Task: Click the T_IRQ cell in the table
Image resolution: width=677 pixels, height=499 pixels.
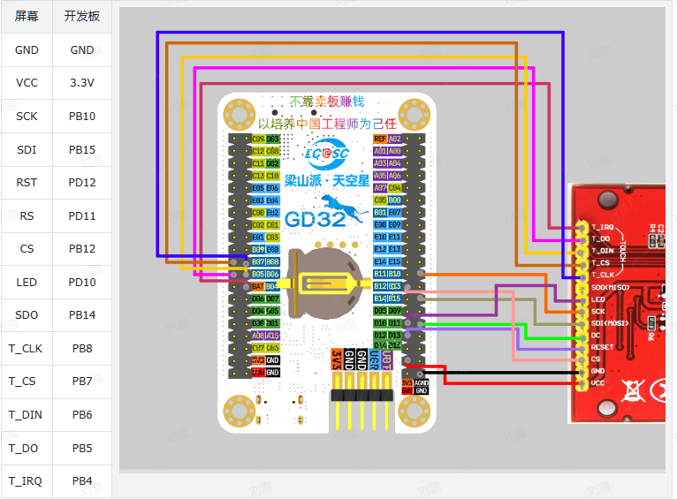Action: pyautogui.click(x=27, y=481)
